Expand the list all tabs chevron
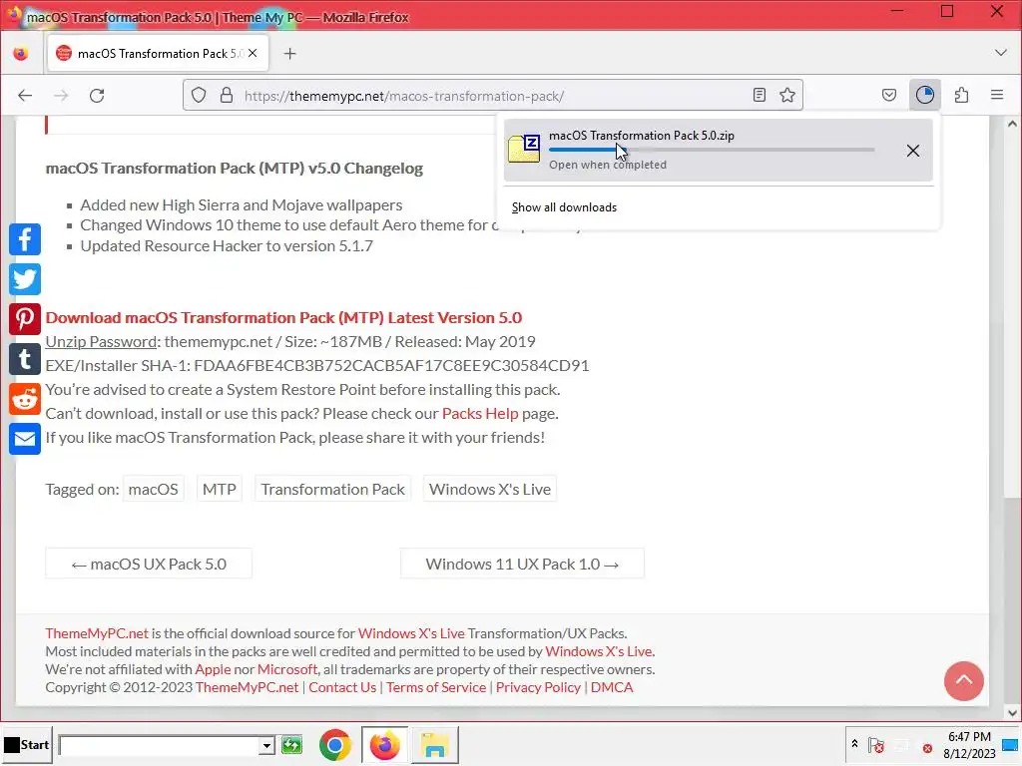The height and width of the screenshot is (766, 1022). 1001,53
